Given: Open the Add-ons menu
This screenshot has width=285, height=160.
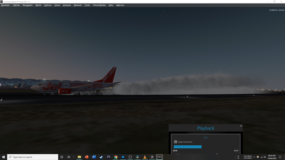Looking at the screenshot, I should [120, 5].
